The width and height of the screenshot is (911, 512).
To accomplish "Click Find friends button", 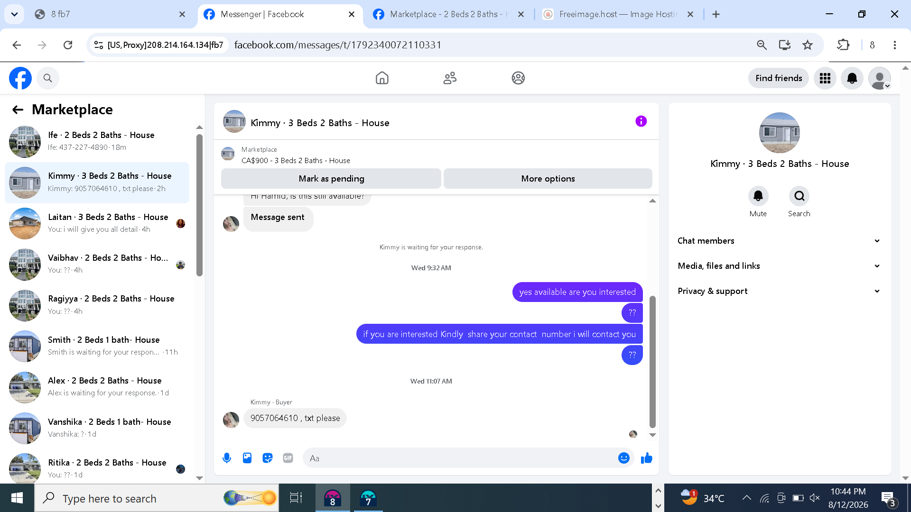I will coord(779,78).
